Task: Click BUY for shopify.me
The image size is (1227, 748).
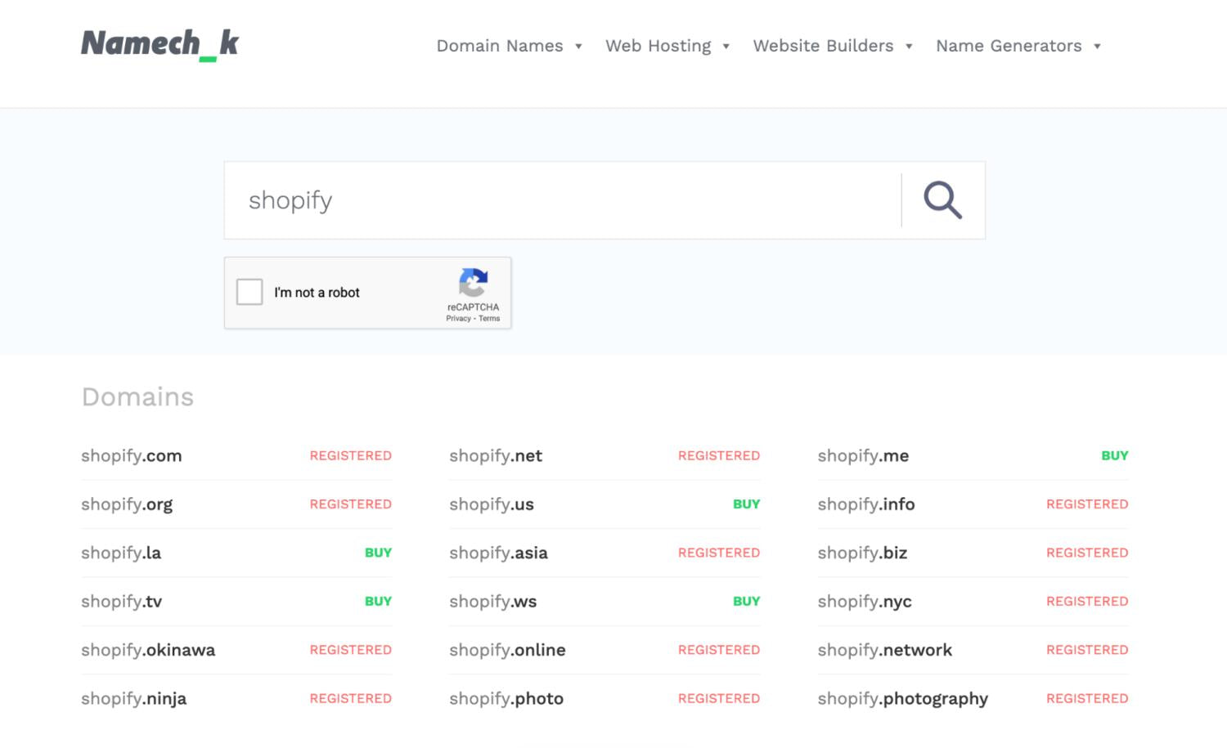Action: click(1114, 455)
